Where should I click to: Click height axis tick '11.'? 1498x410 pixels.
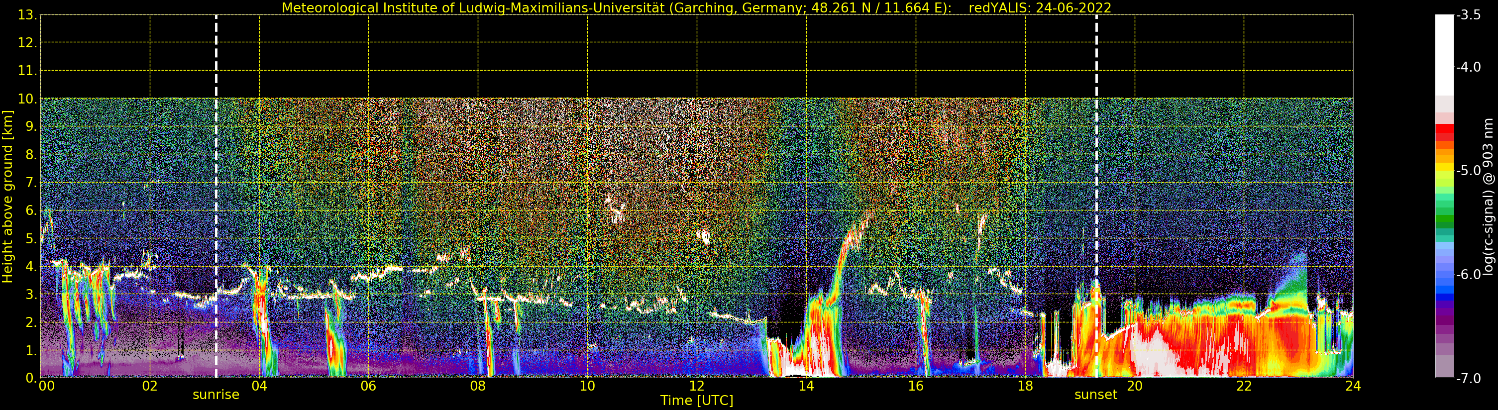(27, 71)
